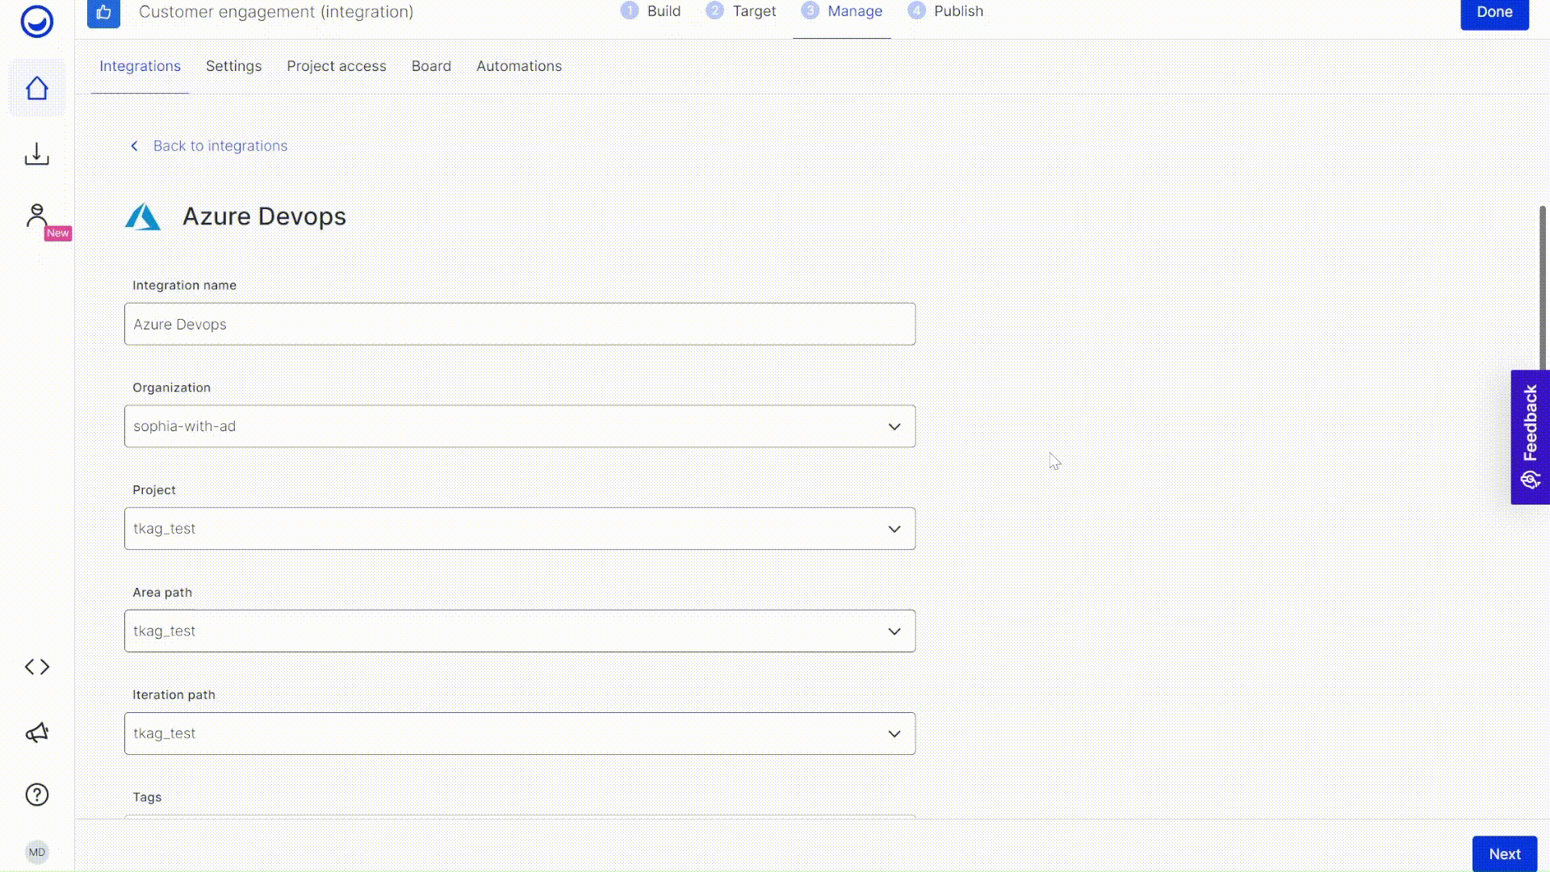Click the code brackets icon in sidebar
Screen dimensions: 1550x872
[x=36, y=667]
